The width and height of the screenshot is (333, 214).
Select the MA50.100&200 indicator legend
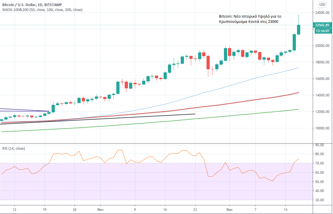42,10
